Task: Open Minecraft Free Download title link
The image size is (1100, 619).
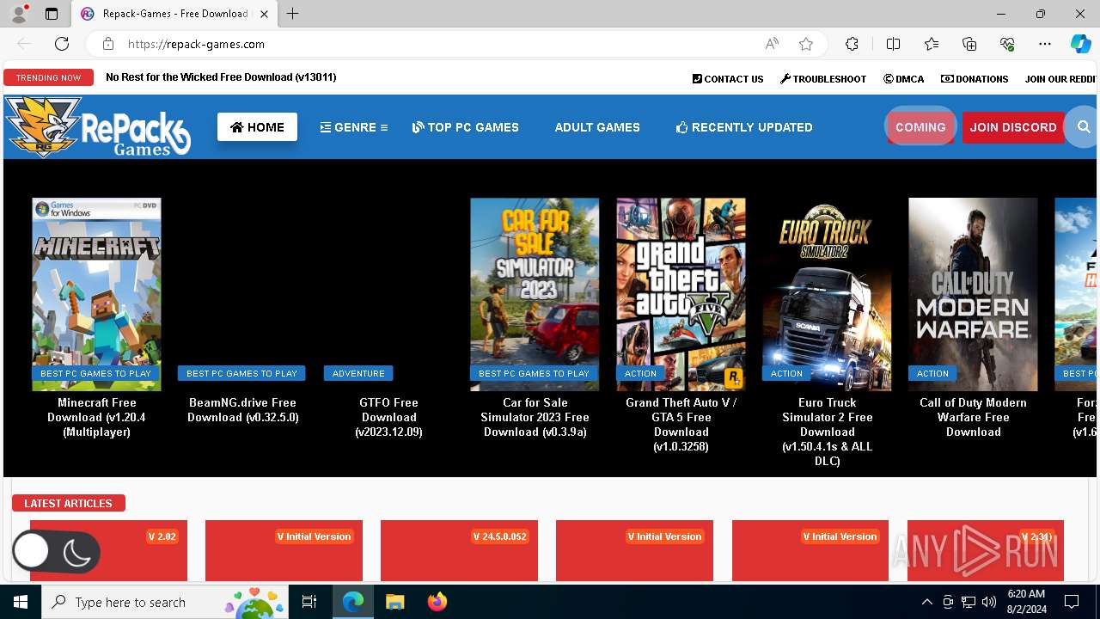Action: [96, 417]
